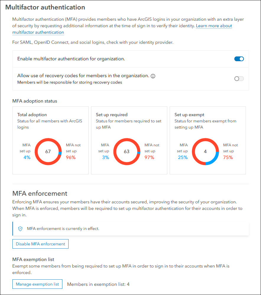The width and height of the screenshot is (261, 295).
Task: Click the MFA enforcement section heading
Action: [x=40, y=193]
